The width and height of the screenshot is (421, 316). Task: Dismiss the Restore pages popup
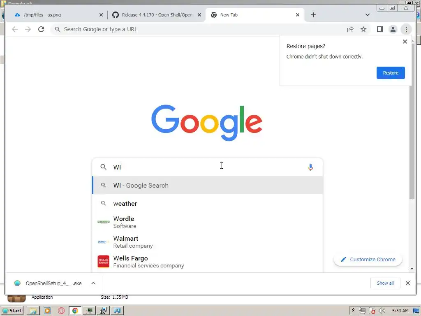pos(405,42)
